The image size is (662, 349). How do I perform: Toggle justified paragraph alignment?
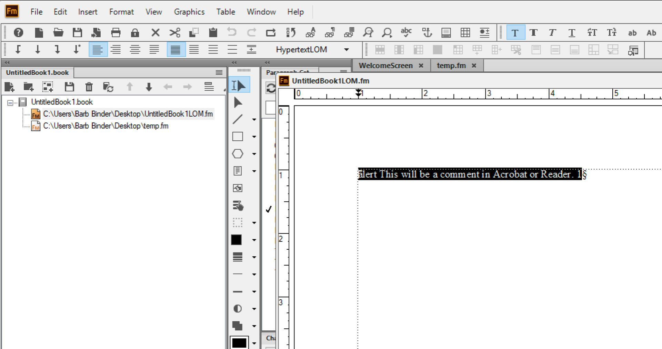click(154, 50)
